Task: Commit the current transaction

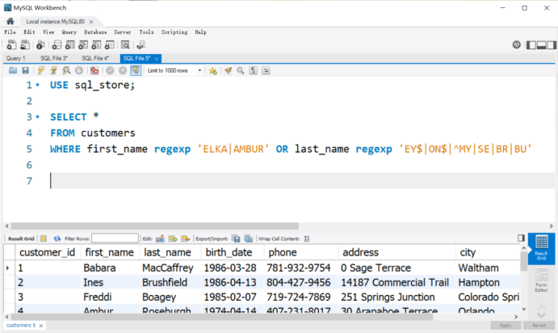Action: click(x=110, y=70)
